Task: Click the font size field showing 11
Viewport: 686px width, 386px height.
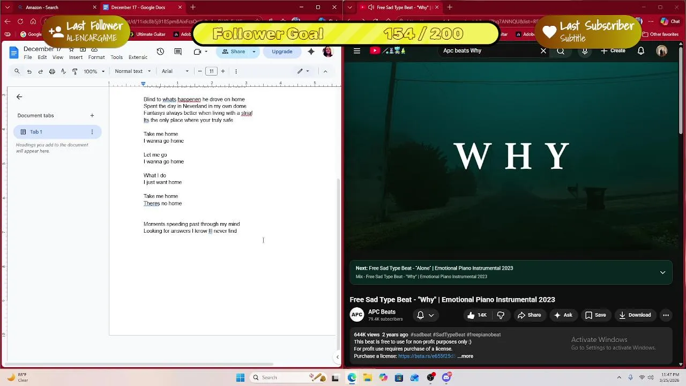Action: [211, 71]
